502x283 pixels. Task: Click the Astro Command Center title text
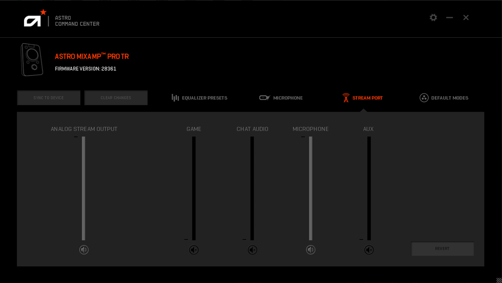pyautogui.click(x=77, y=21)
